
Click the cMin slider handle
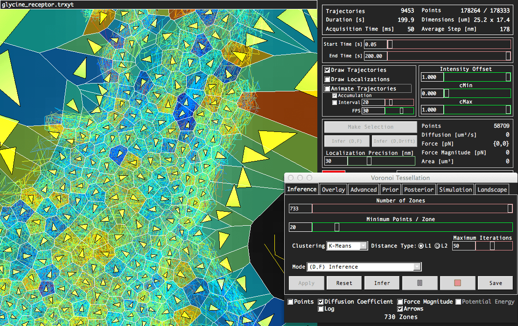446,93
